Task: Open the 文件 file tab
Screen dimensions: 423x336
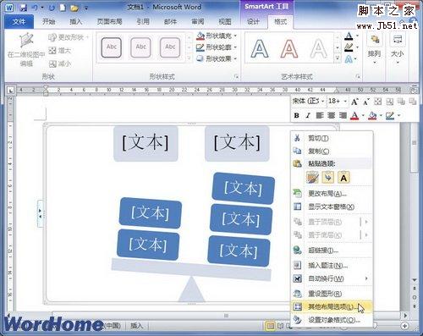Action: pos(19,22)
